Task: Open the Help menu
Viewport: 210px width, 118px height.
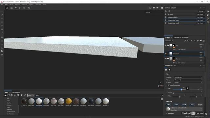Action: [45, 5]
